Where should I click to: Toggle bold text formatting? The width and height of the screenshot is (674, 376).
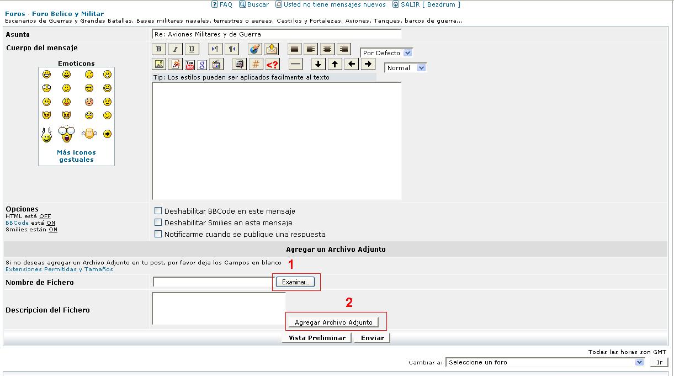coord(159,49)
